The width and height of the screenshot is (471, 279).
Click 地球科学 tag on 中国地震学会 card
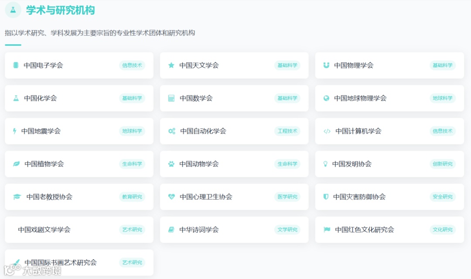click(x=132, y=131)
